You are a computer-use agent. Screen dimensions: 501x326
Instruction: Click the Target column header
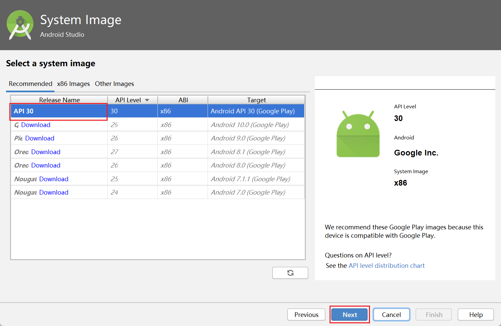pos(256,100)
